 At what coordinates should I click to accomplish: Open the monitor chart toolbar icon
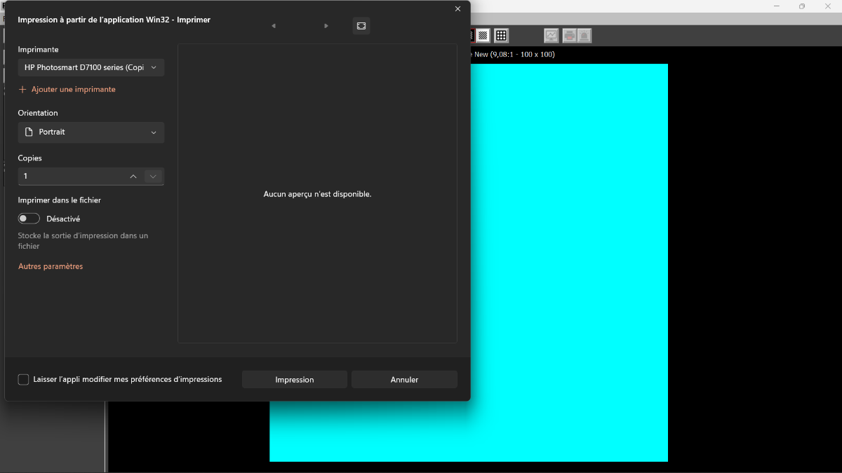coord(552,35)
